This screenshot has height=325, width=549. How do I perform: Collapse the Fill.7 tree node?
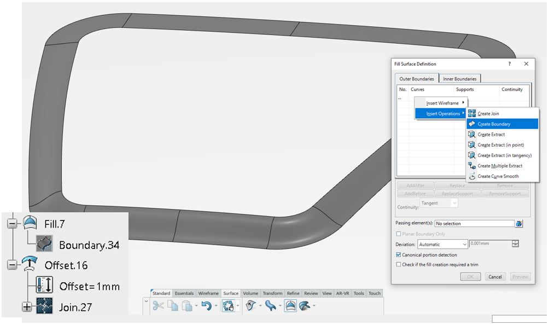[x=11, y=223]
